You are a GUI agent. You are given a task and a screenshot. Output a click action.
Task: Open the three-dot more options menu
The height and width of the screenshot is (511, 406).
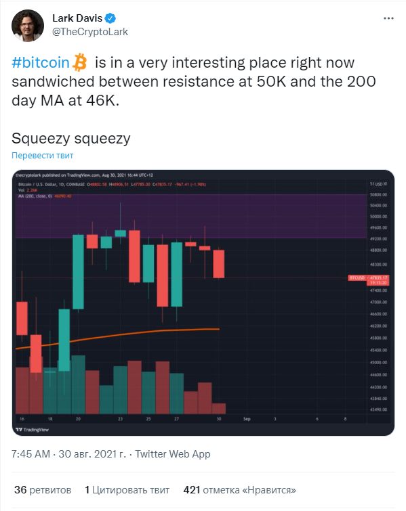pyautogui.click(x=388, y=18)
